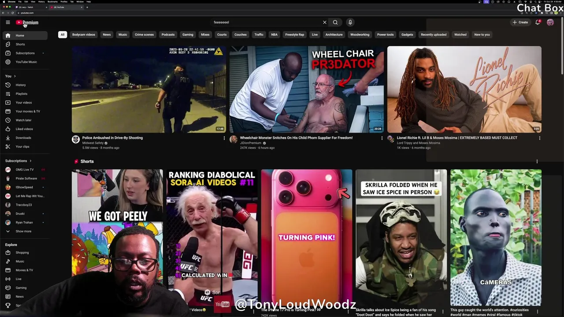Open the hamburger guide menu

[7, 22]
